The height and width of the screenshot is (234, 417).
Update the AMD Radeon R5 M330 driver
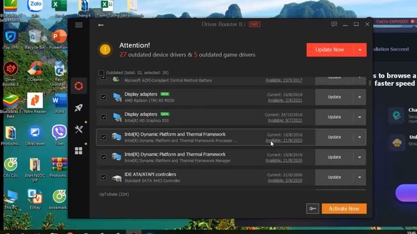click(x=334, y=97)
